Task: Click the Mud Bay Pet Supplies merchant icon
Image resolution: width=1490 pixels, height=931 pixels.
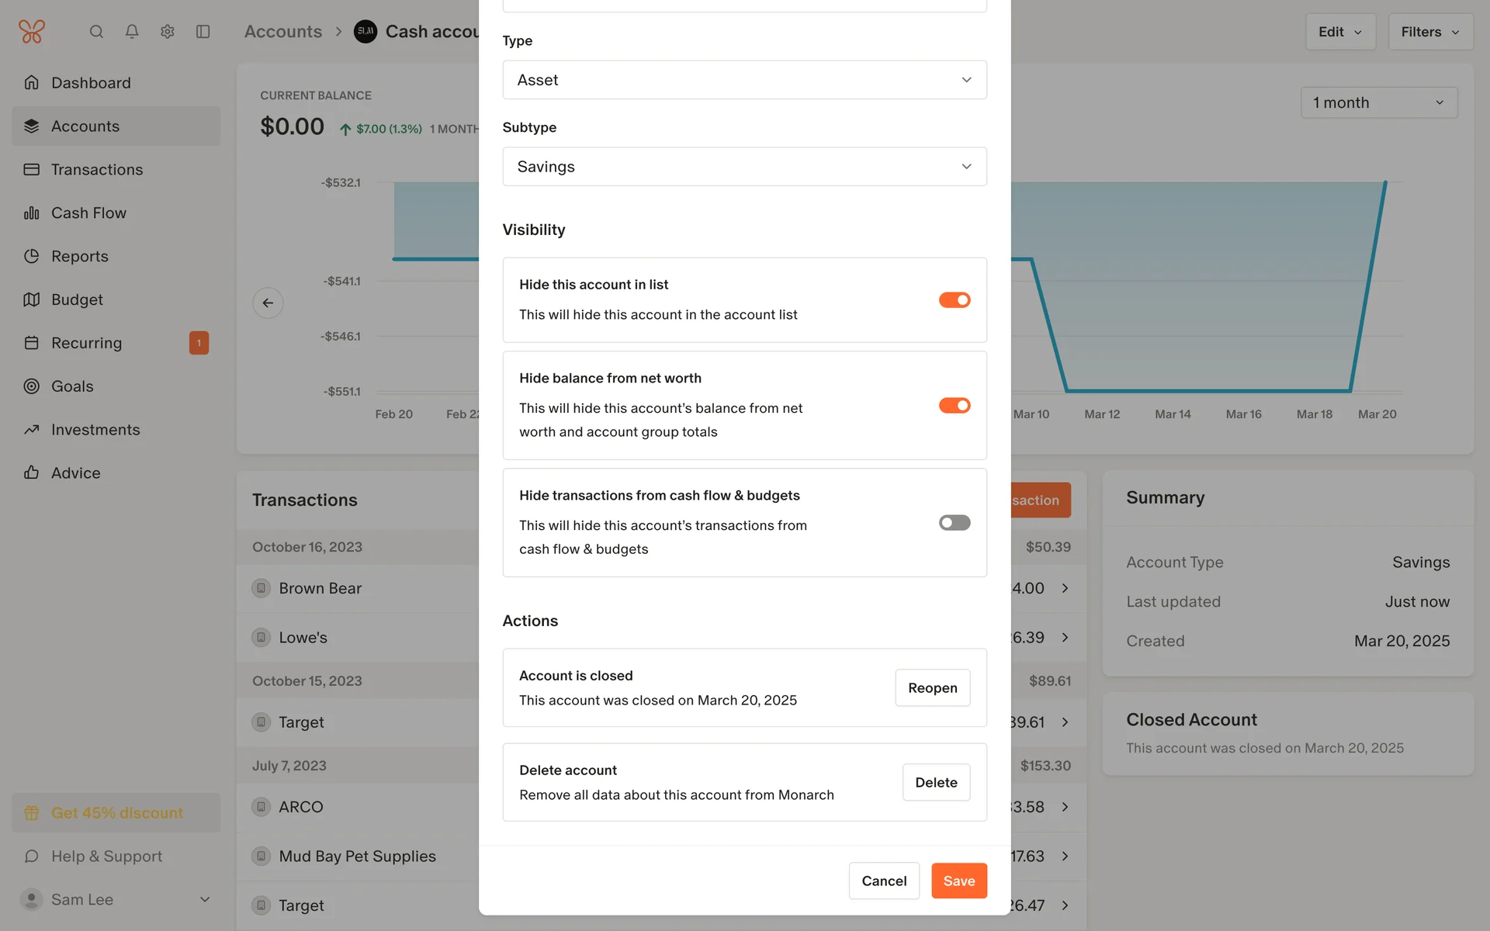Action: click(262, 856)
